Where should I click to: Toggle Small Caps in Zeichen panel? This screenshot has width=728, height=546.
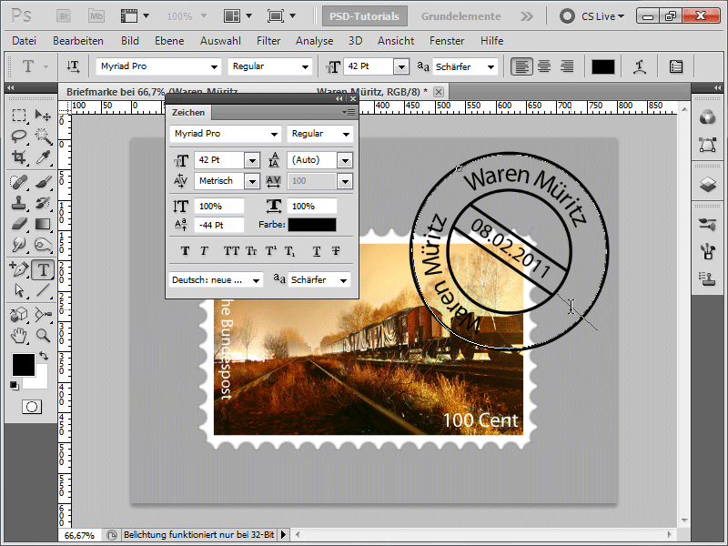pyautogui.click(x=251, y=251)
